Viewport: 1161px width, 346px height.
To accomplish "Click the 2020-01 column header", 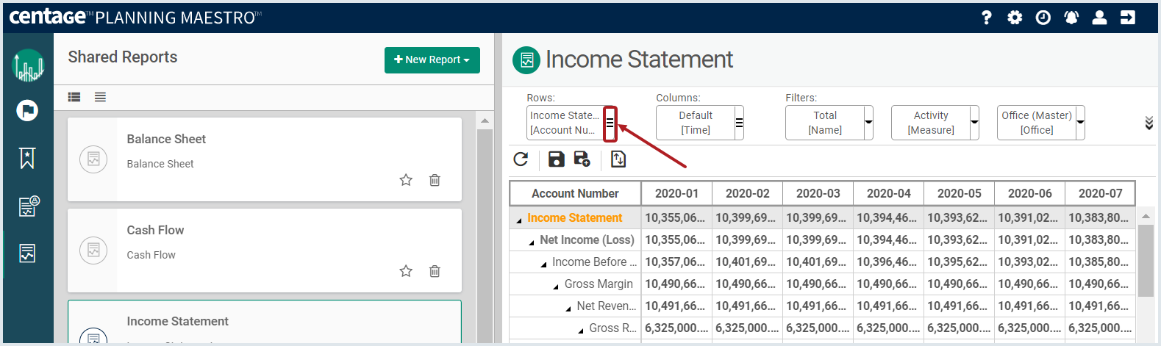I will 676,193.
